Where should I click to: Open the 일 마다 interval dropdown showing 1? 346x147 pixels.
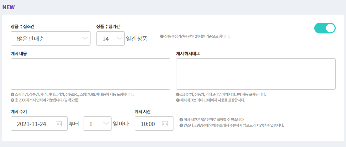97,124
